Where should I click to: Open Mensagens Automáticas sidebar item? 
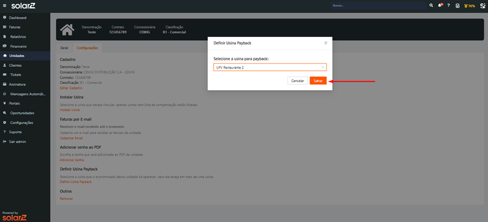(27, 93)
